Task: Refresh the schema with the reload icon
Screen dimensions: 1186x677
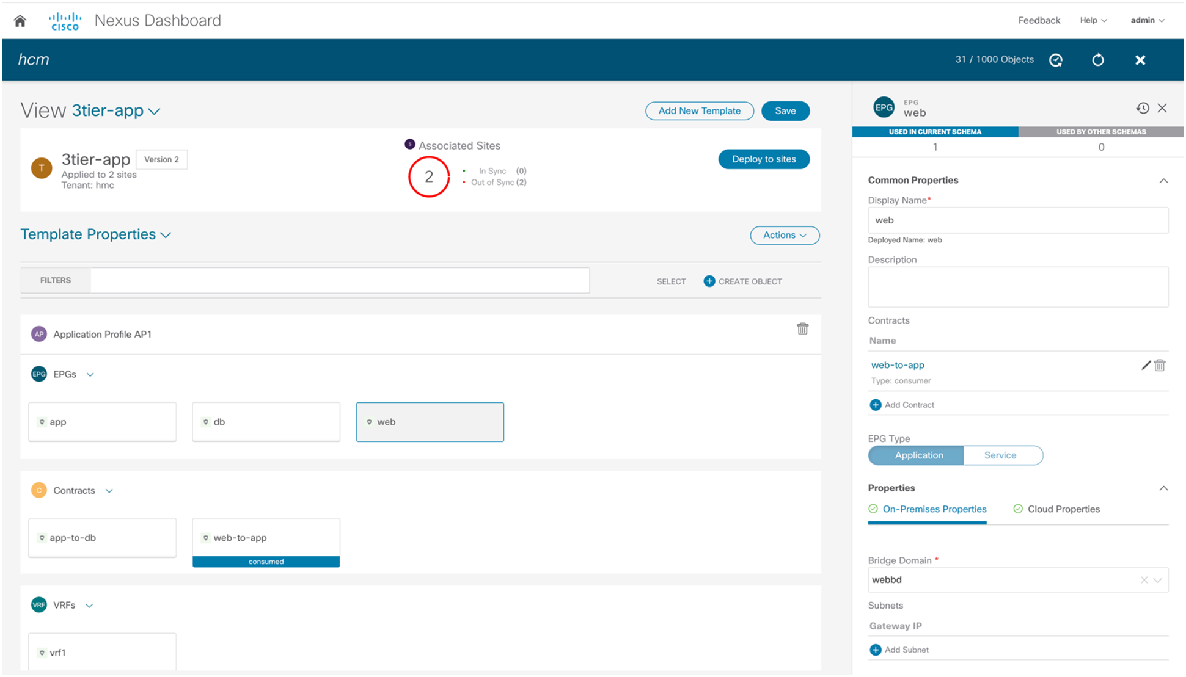Action: [1098, 60]
